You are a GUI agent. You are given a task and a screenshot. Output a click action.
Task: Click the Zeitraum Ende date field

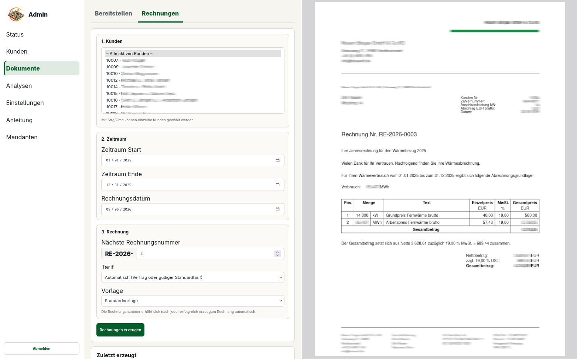tap(193, 185)
